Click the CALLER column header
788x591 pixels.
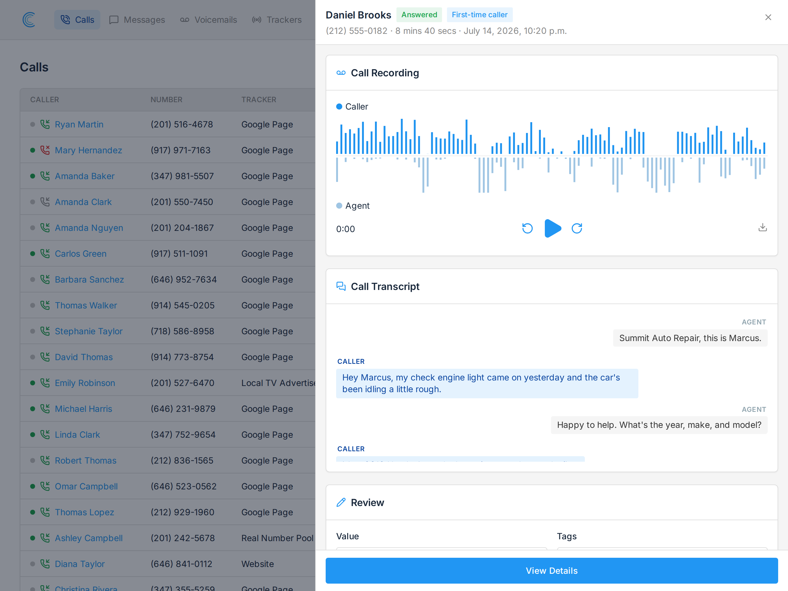pos(45,100)
